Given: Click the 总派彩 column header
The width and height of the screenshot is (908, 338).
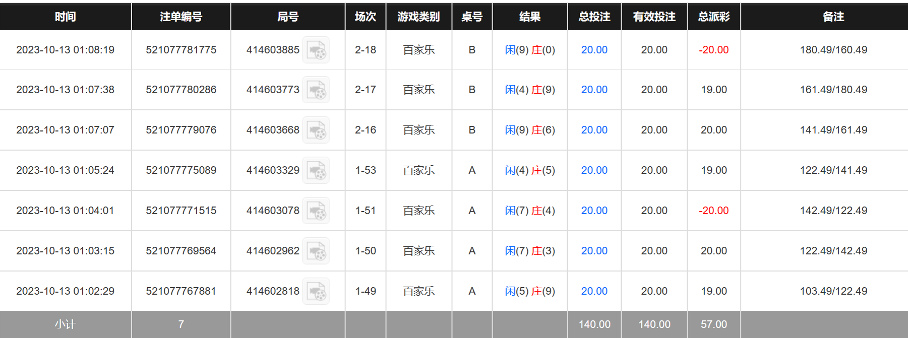Looking at the screenshot, I should (714, 17).
